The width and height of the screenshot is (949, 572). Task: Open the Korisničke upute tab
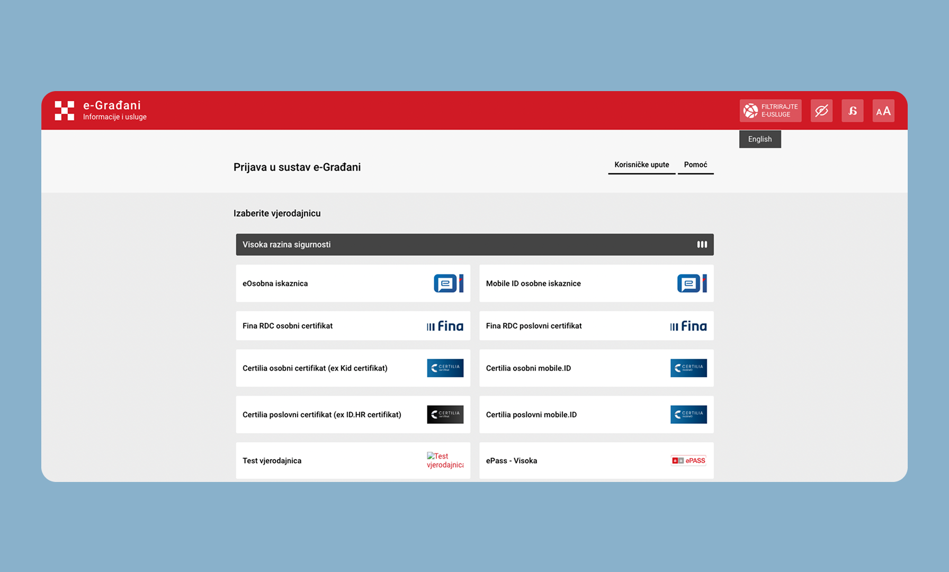(641, 165)
